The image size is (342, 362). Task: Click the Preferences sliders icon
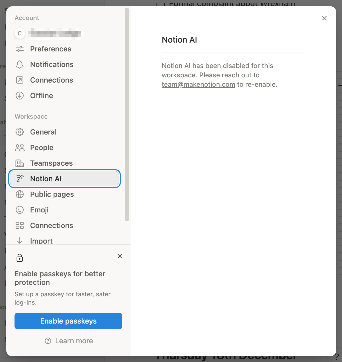(20, 49)
